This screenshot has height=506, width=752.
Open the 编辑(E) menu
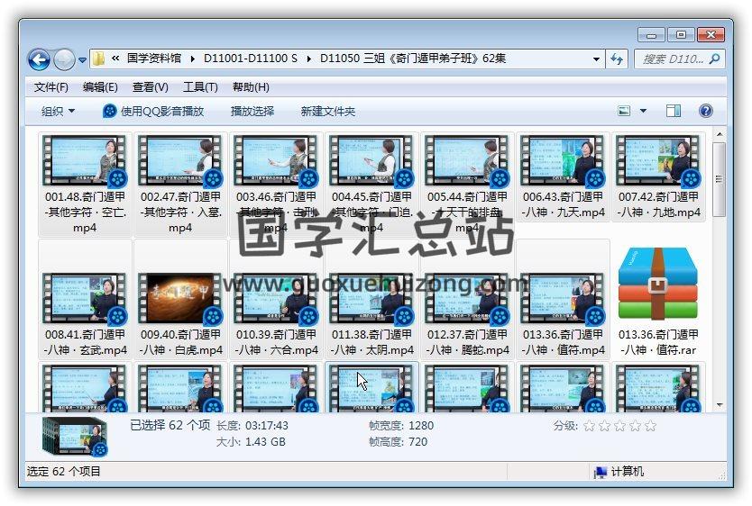(100, 87)
